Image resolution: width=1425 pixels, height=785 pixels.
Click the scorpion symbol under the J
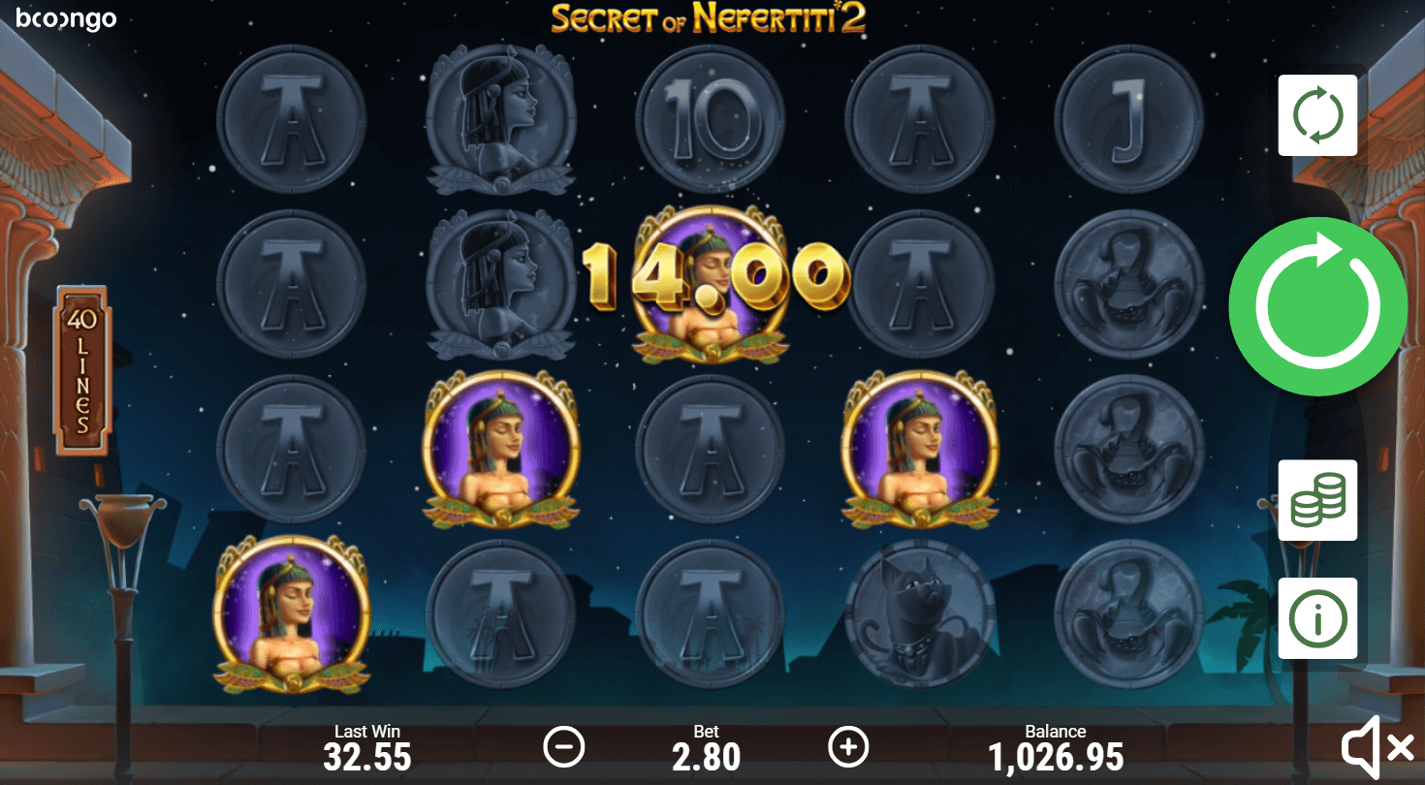[x=1128, y=285]
